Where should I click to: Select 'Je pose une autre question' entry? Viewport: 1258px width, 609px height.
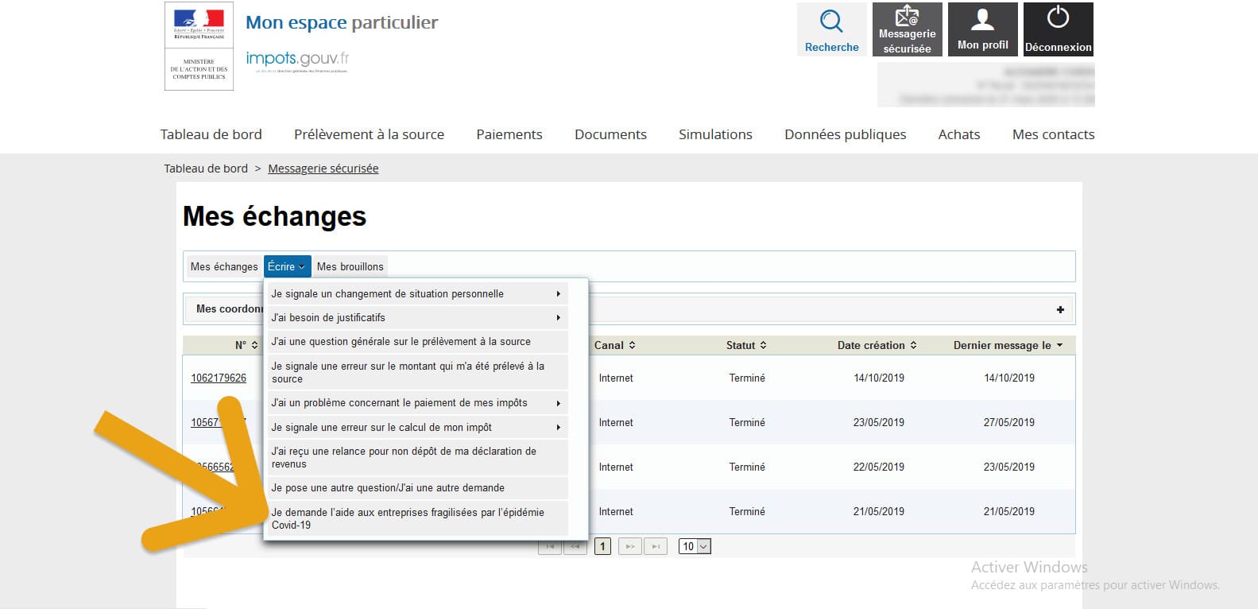pyautogui.click(x=417, y=487)
